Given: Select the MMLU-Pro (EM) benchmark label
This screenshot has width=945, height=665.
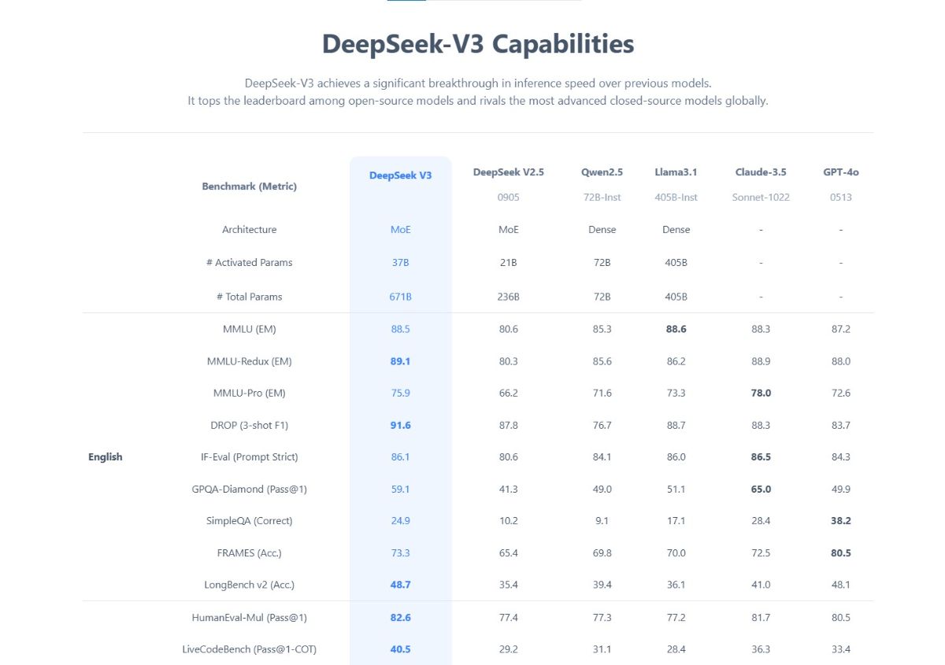Looking at the screenshot, I should [249, 393].
